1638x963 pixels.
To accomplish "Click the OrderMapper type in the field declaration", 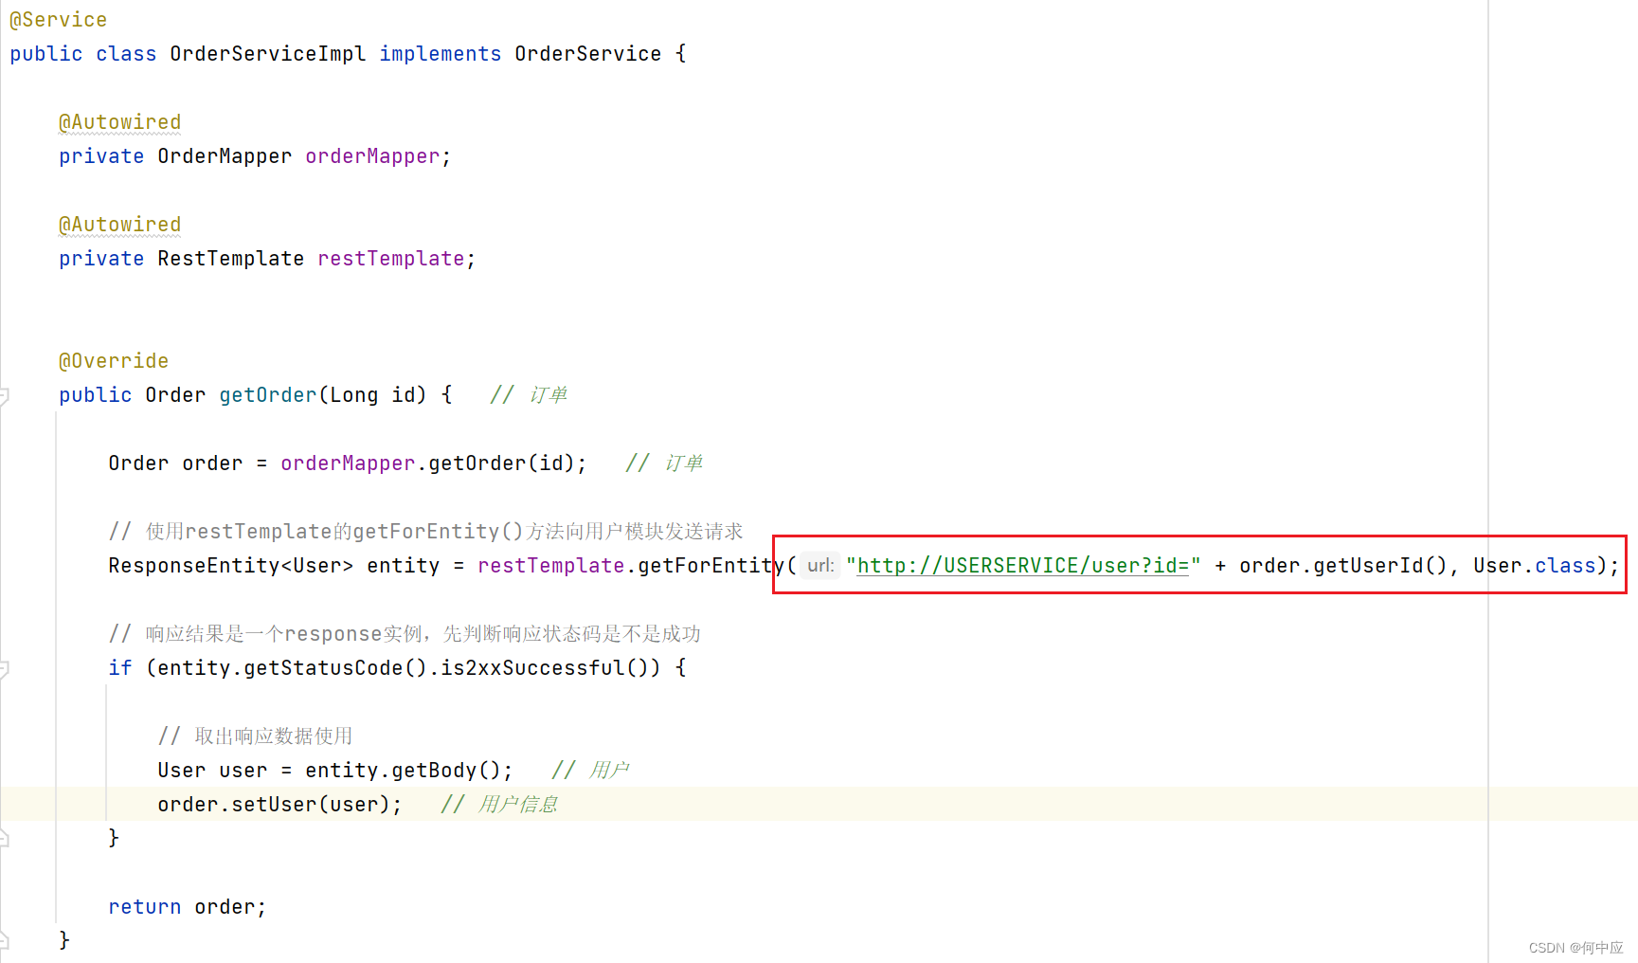I will (225, 156).
